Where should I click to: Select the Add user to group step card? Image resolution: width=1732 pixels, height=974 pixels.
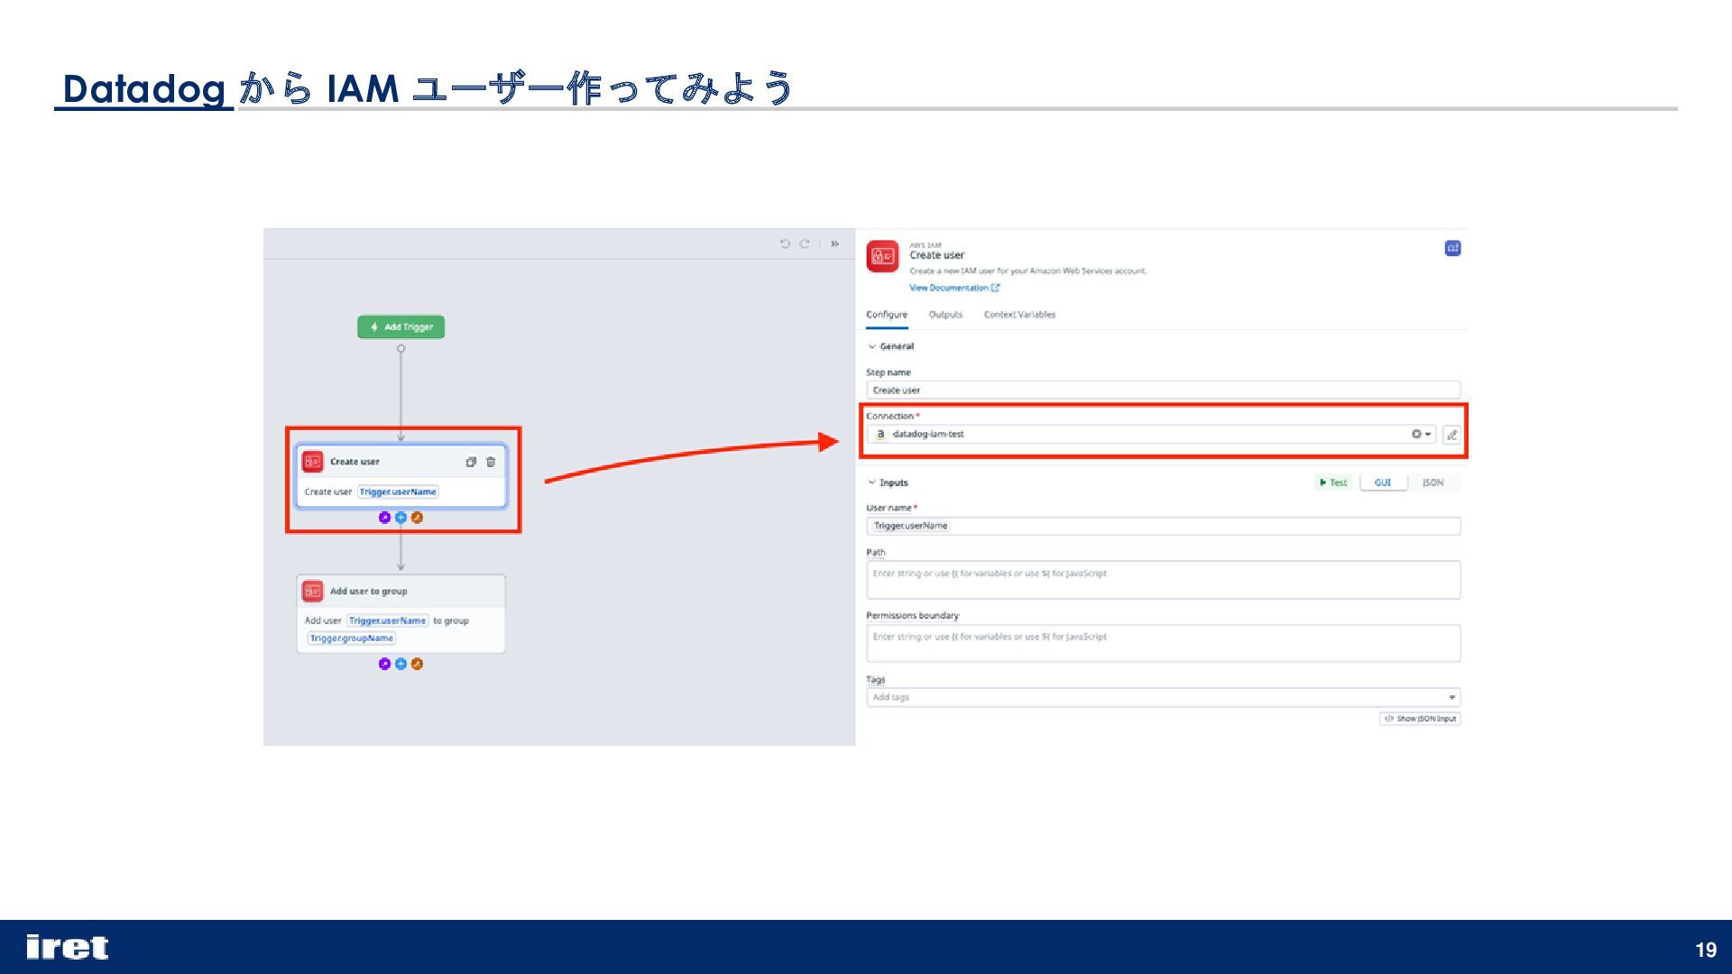(x=401, y=614)
